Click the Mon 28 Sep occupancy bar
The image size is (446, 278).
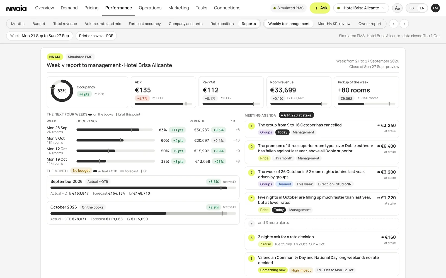[x=115, y=130]
